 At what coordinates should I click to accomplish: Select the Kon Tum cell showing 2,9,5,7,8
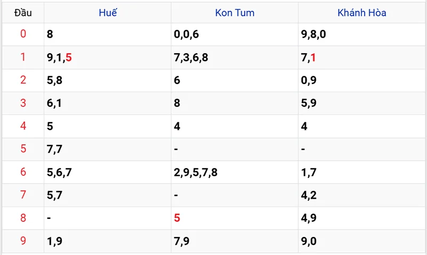(x=196, y=172)
